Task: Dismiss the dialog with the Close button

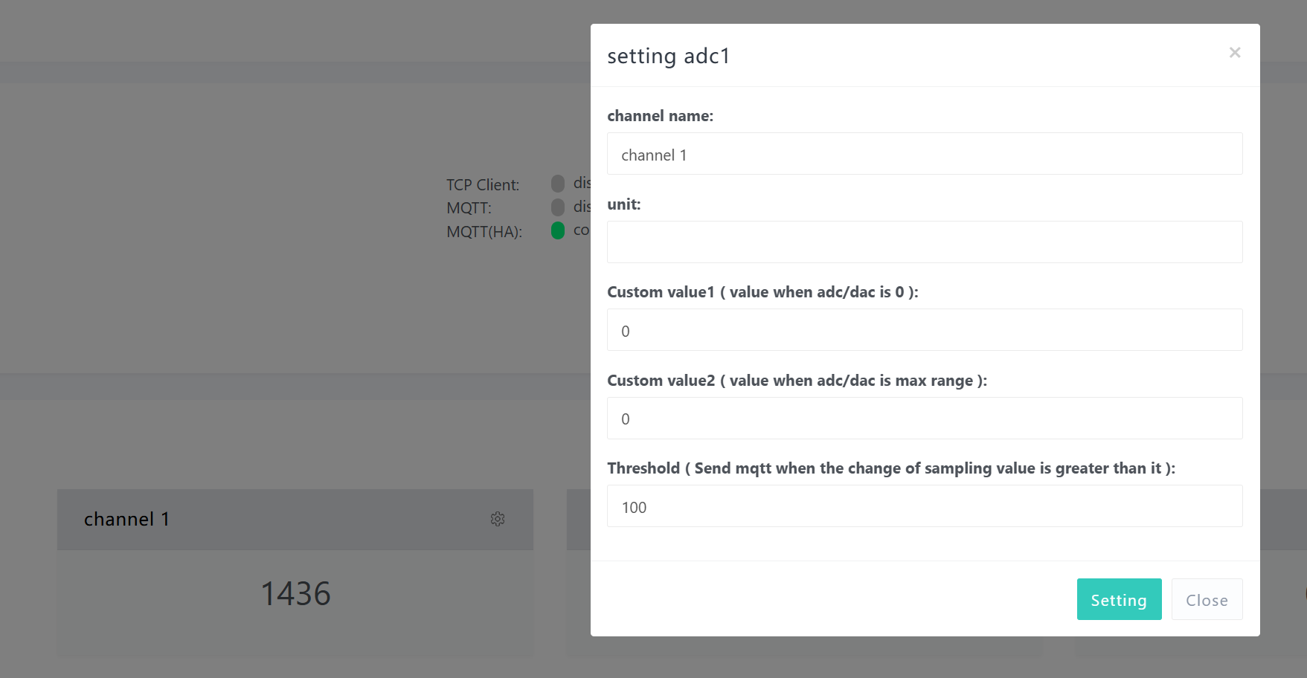Action: [1206, 599]
